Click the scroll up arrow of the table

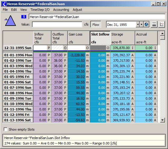(x=162, y=33)
